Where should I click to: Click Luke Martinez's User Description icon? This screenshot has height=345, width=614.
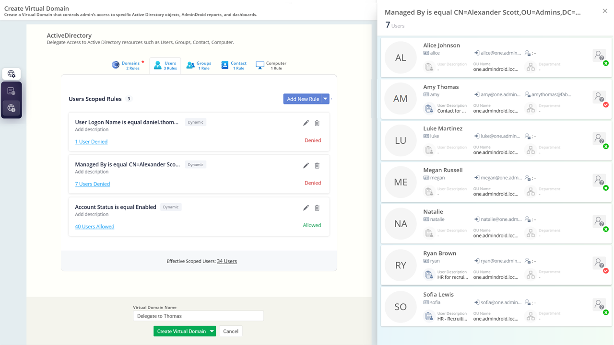429,149
